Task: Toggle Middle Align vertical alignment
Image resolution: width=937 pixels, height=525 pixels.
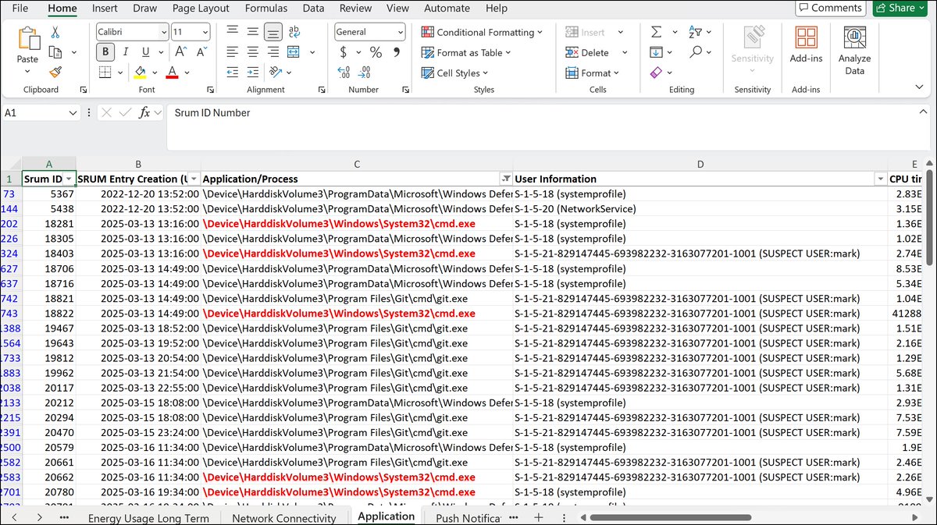Action: [252, 32]
